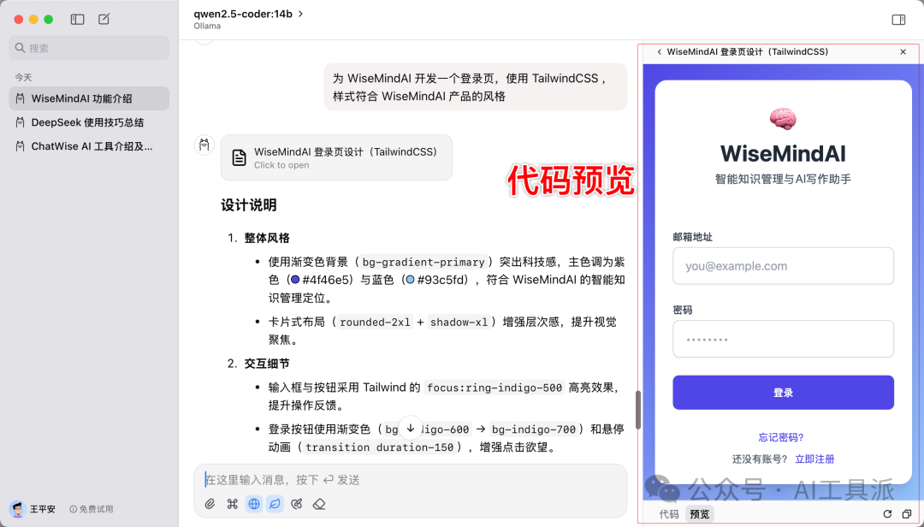
Task: Click the 密码 password input field
Action: coord(783,339)
